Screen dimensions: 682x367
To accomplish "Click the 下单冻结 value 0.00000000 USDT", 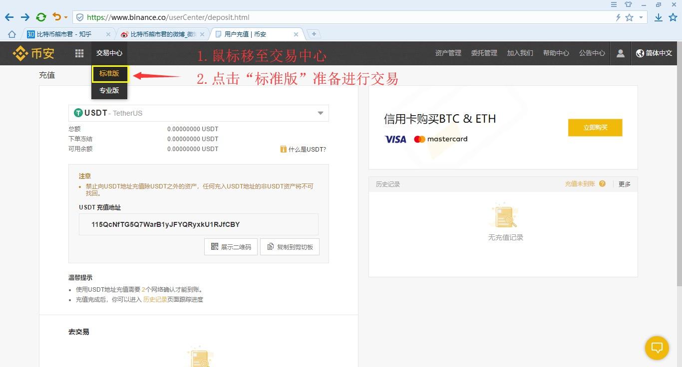I will coord(193,139).
